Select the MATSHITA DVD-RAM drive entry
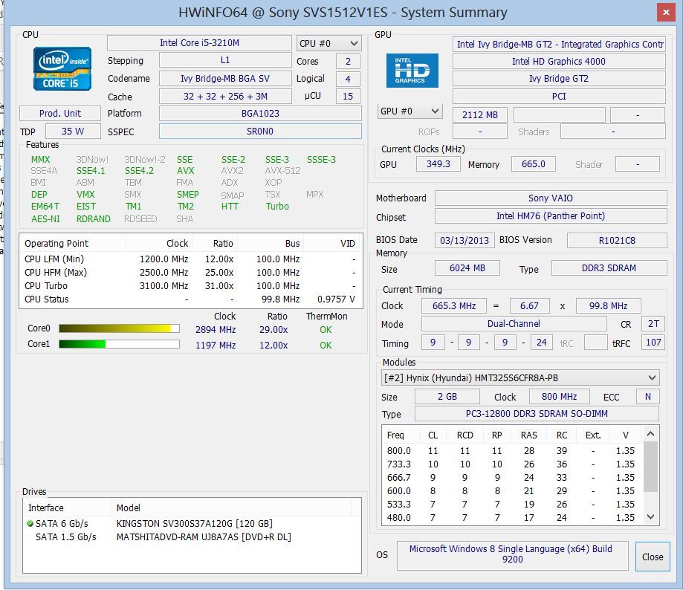Image resolution: width=683 pixels, height=590 pixels. click(203, 536)
